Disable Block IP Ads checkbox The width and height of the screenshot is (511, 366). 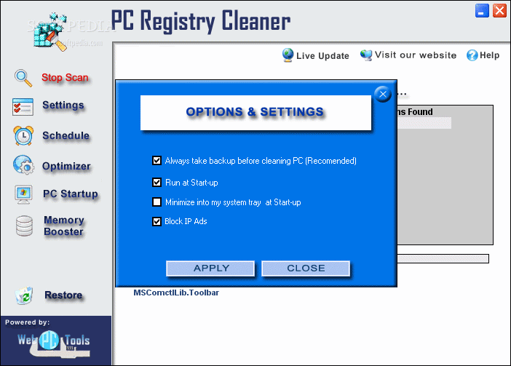[157, 221]
